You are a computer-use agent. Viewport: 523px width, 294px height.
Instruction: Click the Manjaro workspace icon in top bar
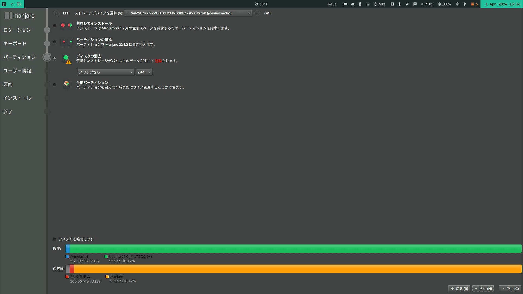coord(4,4)
